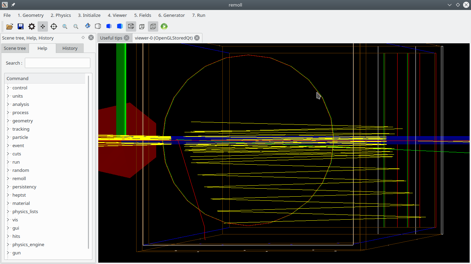Screen dimensions: 471x264
Task: Click the Search input field
Action: coord(57,63)
